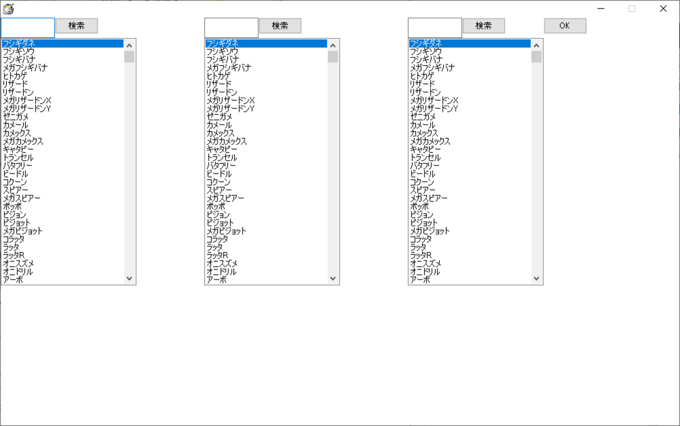Select カメックス in the right list
The image size is (680, 426).
[469, 133]
